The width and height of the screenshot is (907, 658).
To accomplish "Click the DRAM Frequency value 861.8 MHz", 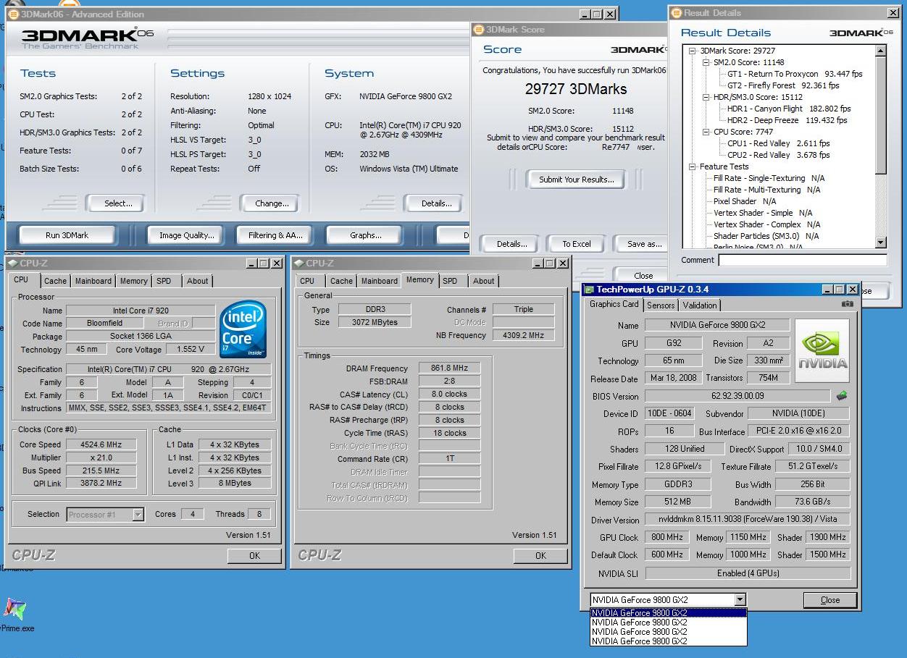I will pos(449,368).
